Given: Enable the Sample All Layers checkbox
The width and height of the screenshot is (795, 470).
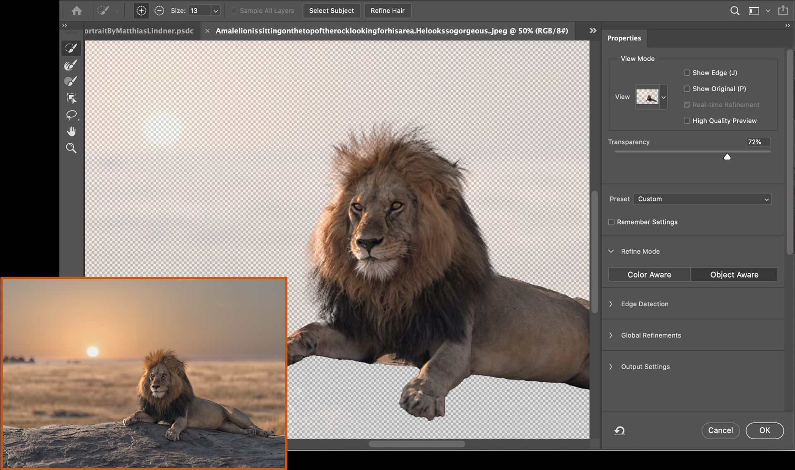Looking at the screenshot, I should pos(234,10).
